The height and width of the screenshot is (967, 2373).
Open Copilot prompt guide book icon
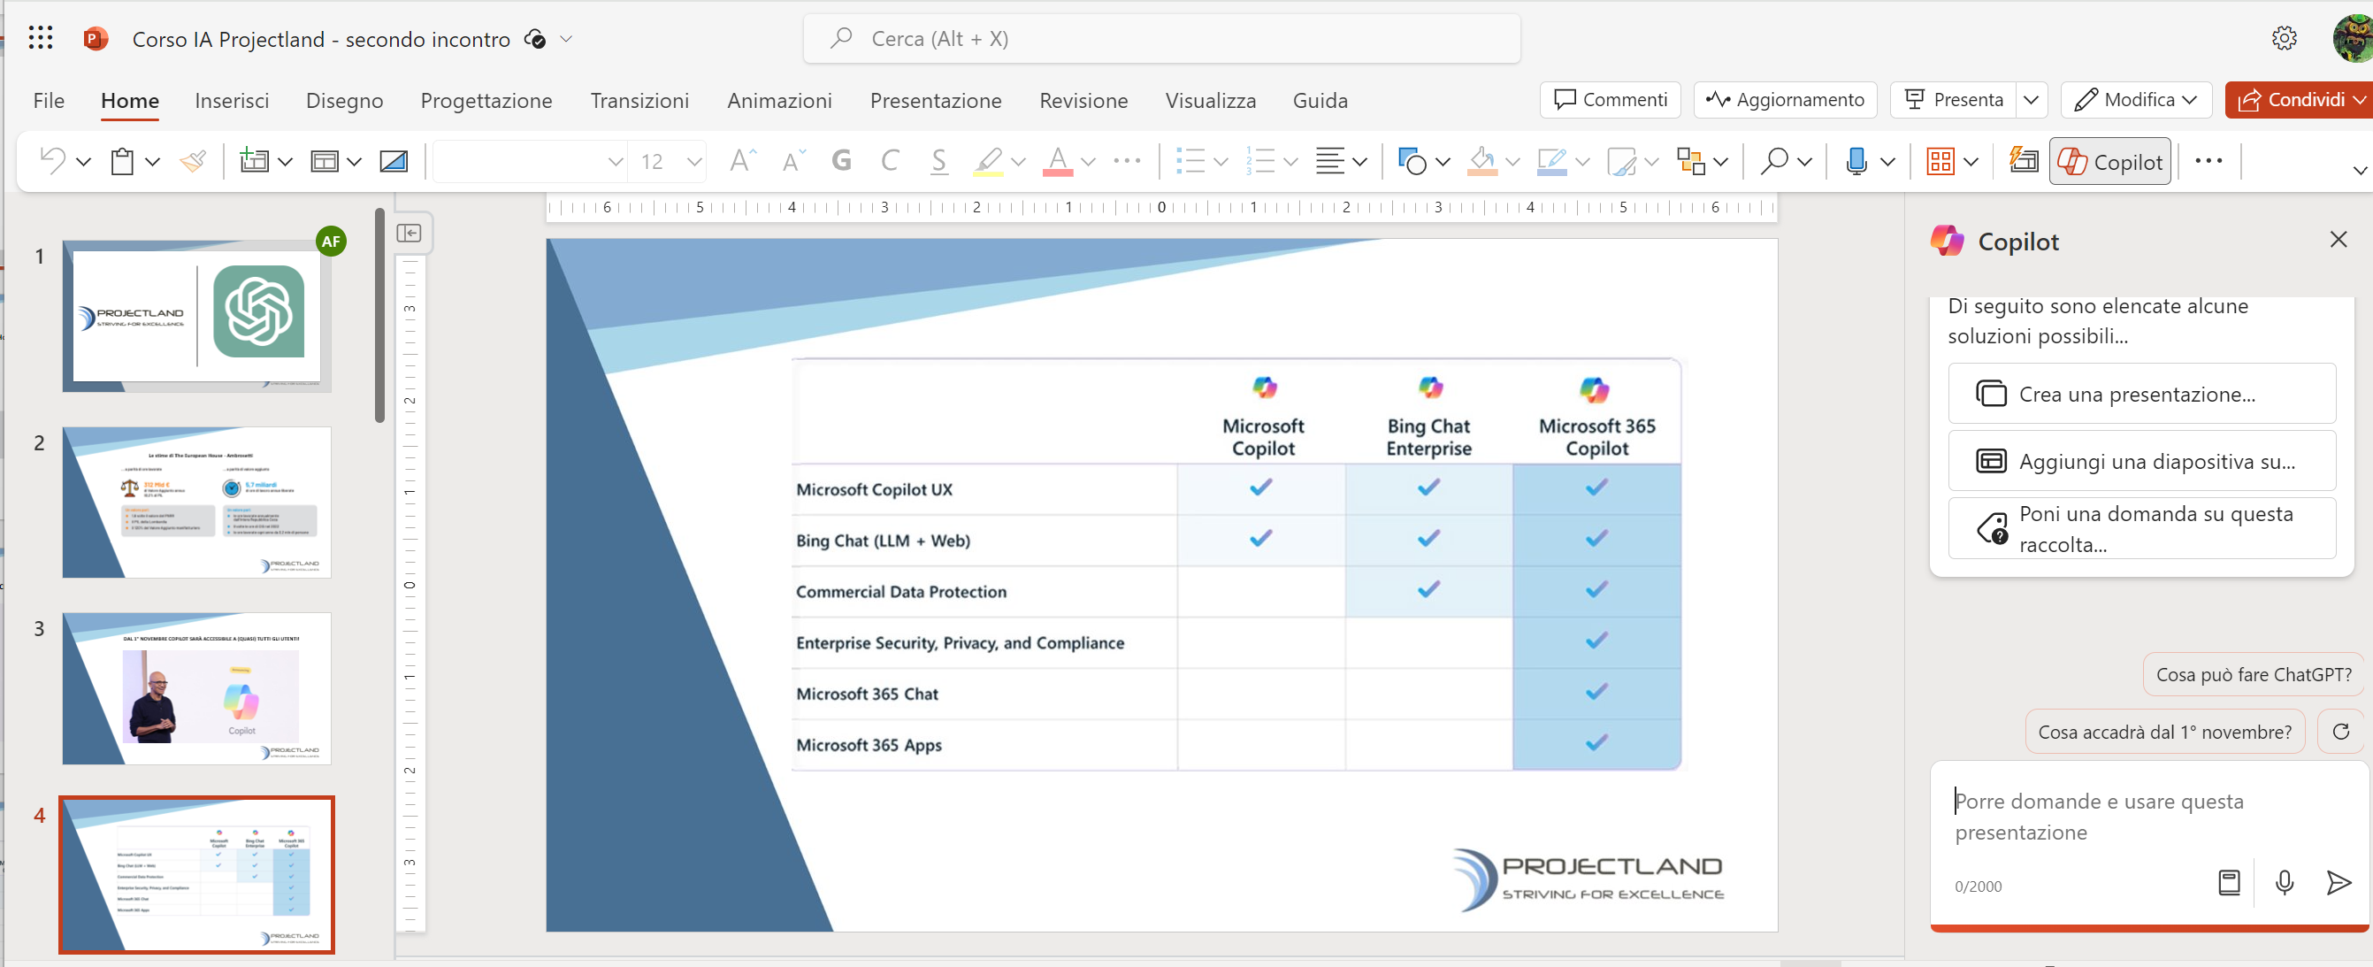pos(2228,882)
